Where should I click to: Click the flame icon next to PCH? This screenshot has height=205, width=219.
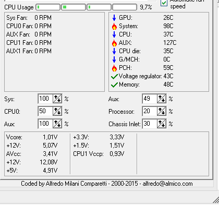click(114, 68)
